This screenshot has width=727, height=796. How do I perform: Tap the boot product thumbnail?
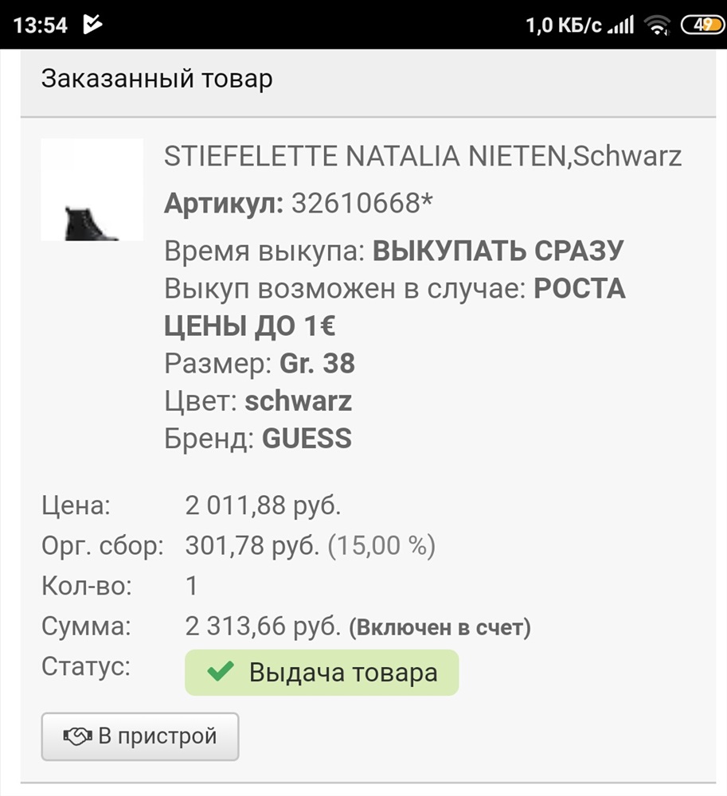point(92,189)
